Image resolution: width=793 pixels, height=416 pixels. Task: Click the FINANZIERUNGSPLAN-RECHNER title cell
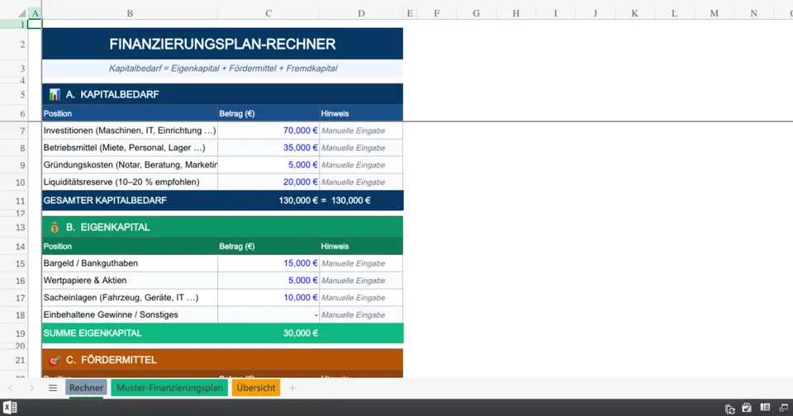pyautogui.click(x=222, y=44)
